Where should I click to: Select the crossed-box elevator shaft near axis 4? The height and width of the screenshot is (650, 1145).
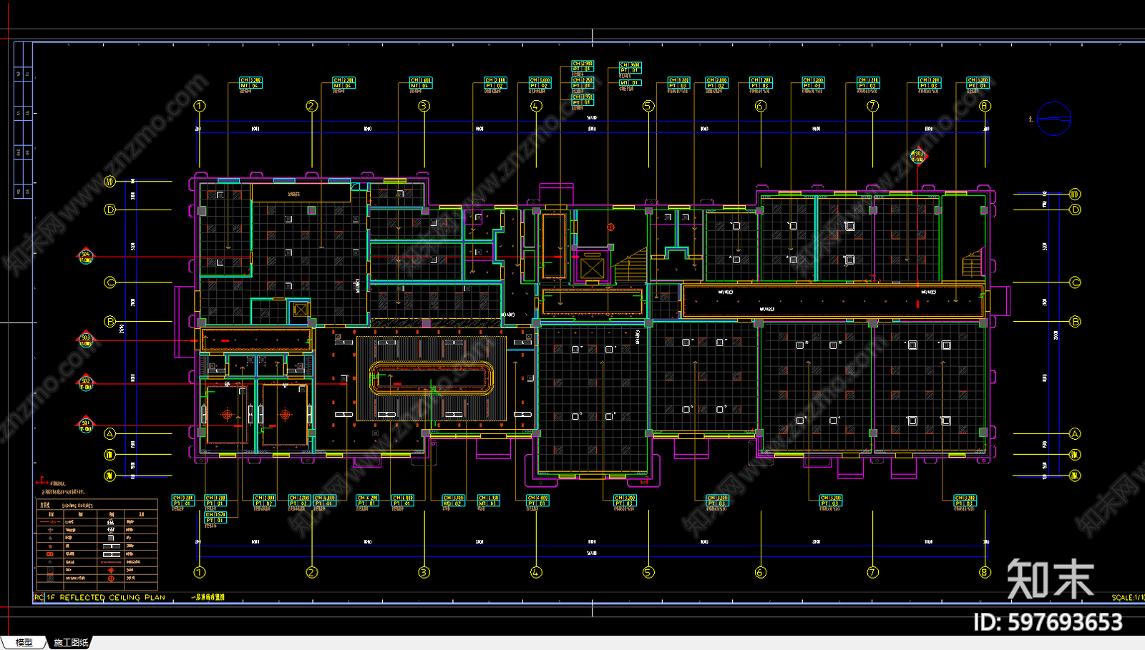[x=592, y=268]
